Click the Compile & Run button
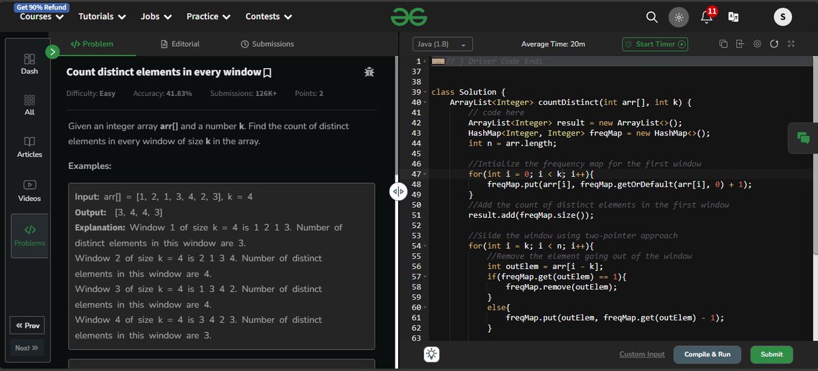818x371 pixels. click(x=707, y=354)
